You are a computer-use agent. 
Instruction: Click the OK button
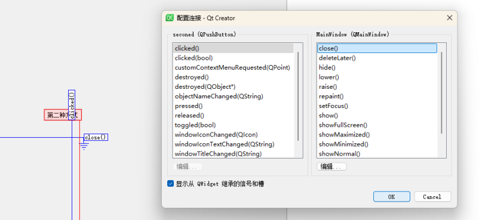point(392,197)
